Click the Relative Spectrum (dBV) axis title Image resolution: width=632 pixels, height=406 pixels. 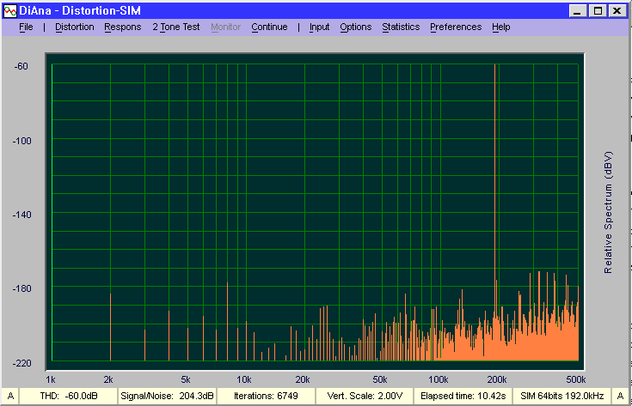pyautogui.click(x=608, y=213)
